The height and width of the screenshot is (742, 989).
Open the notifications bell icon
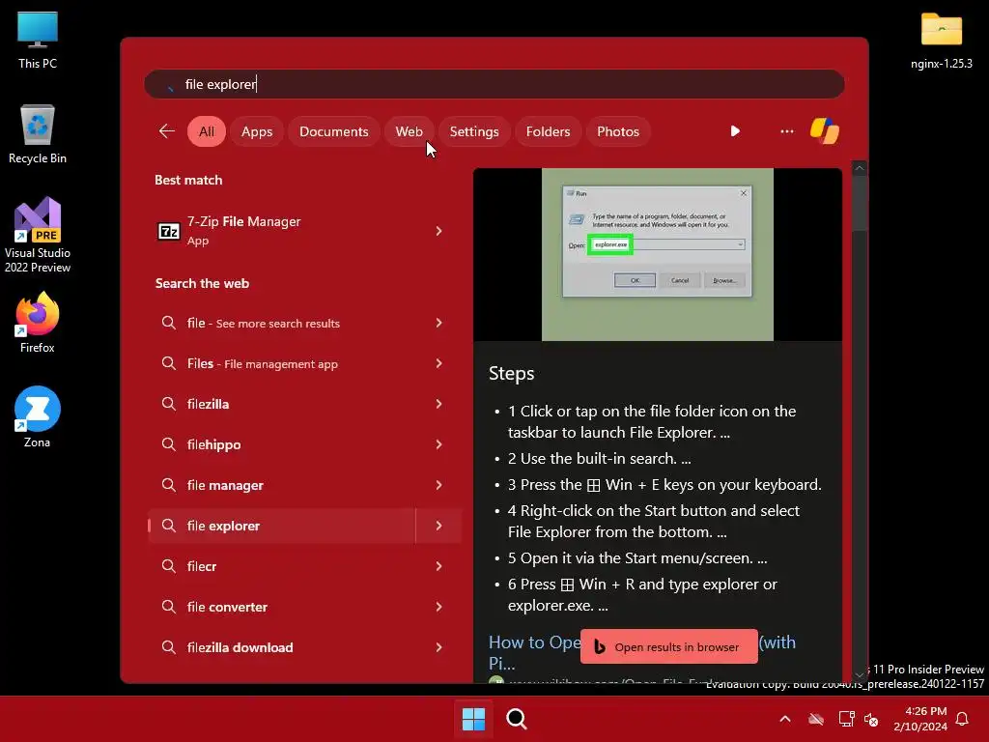click(962, 719)
